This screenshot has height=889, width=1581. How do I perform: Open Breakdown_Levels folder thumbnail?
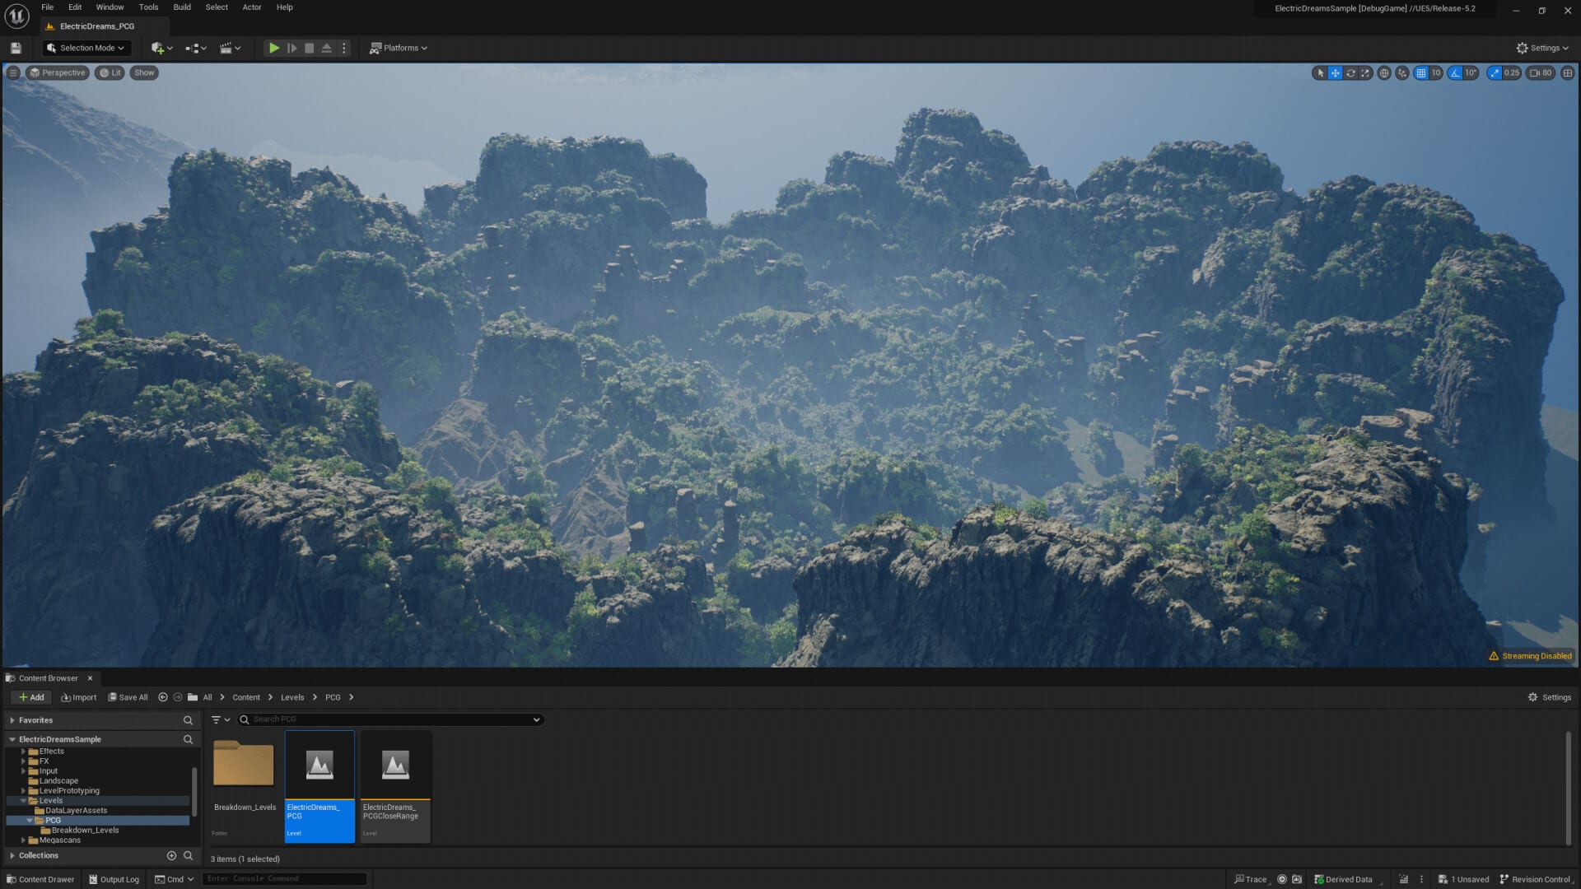pyautogui.click(x=244, y=763)
